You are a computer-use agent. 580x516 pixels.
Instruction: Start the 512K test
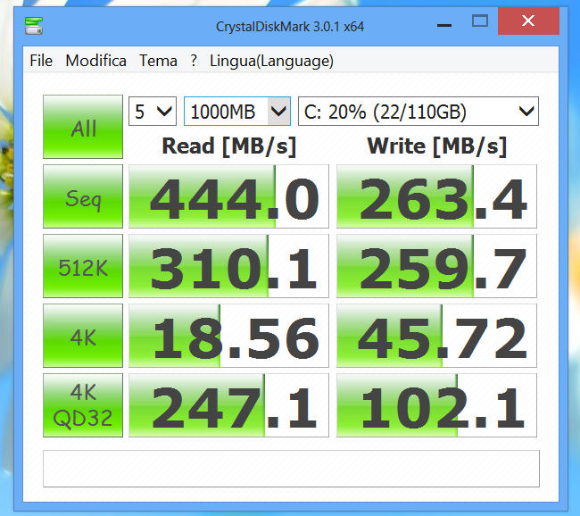pos(83,266)
